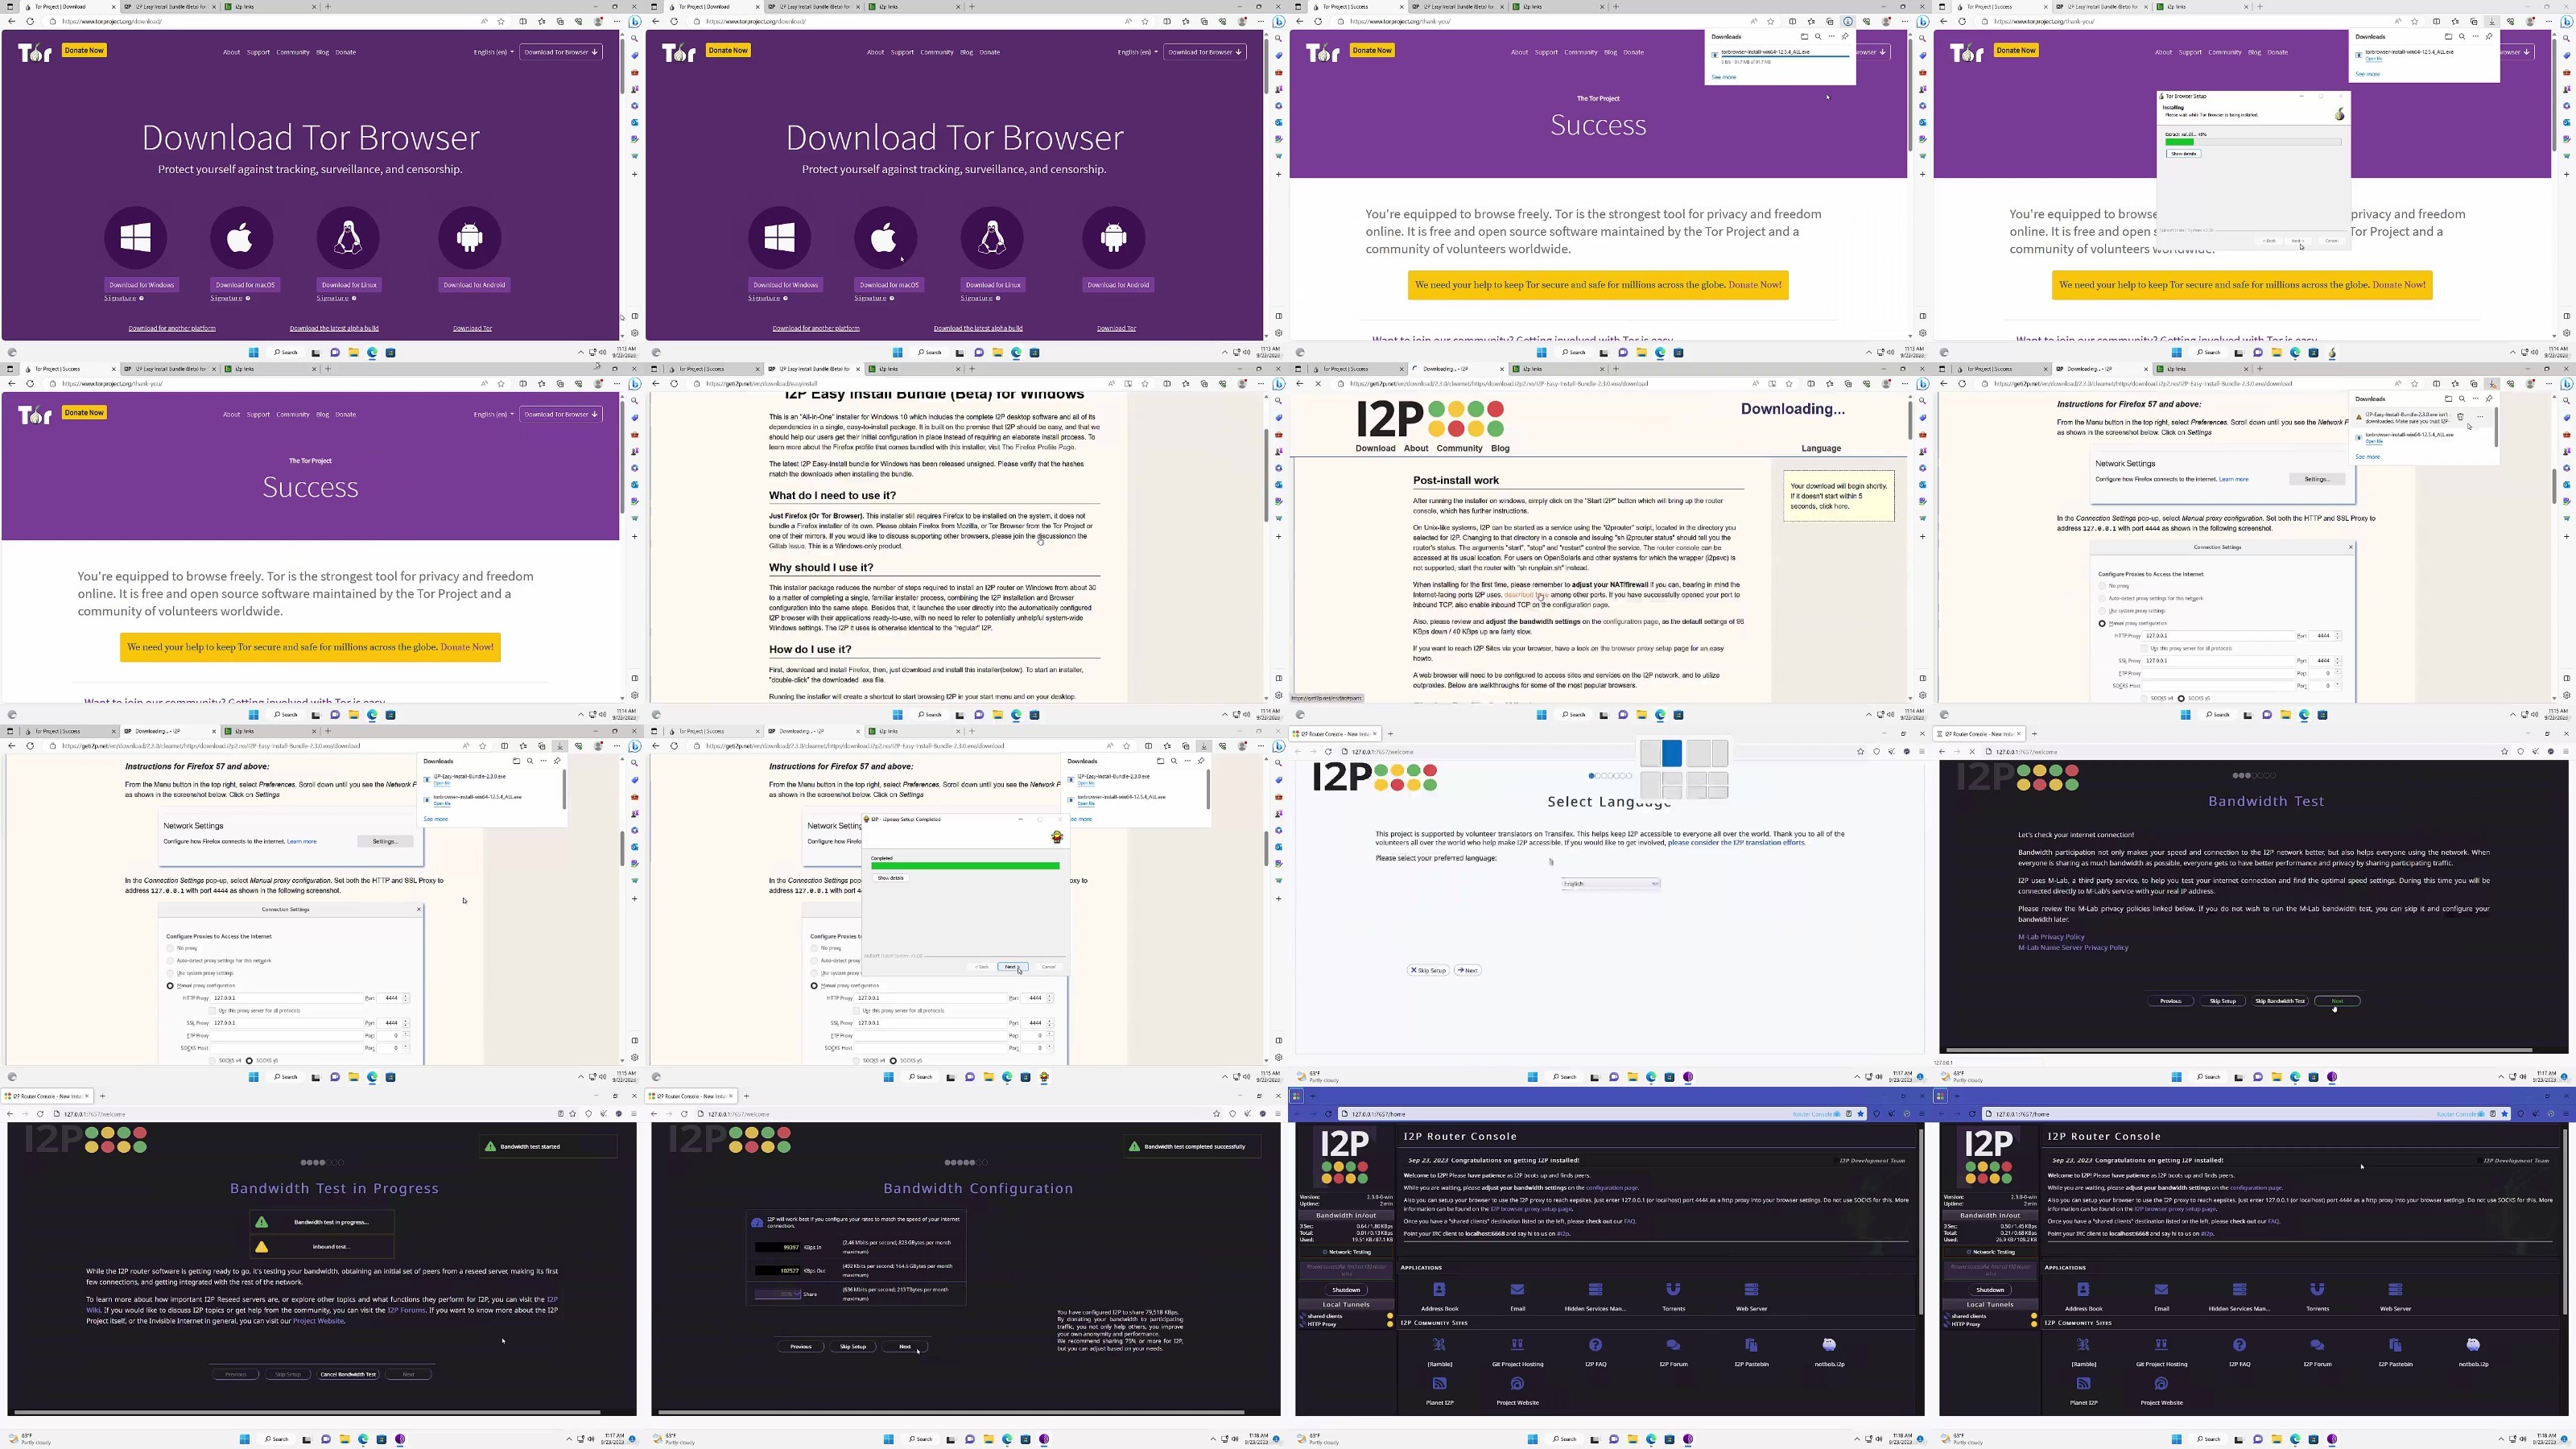The width and height of the screenshot is (2576, 1449).
Task: Router Console showing 0.64/1.80 KBps: open Email app
Action: tap(1517, 1295)
